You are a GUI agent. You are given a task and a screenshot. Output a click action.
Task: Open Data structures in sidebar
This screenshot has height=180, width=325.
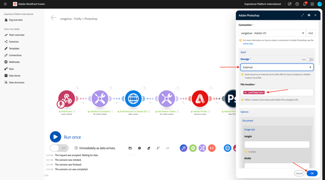click(16, 82)
